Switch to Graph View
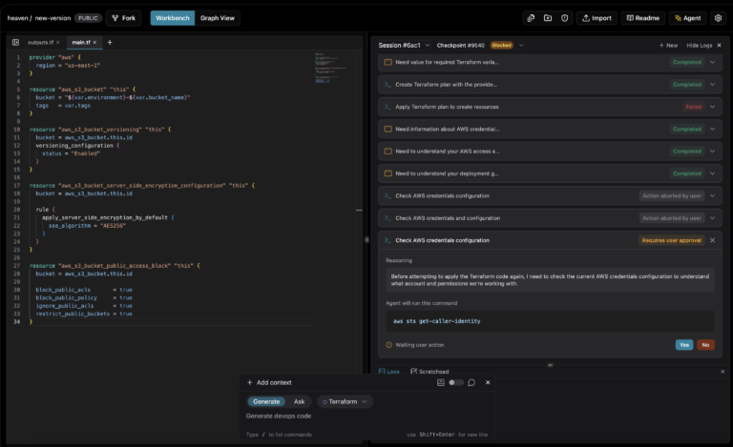This screenshot has width=733, height=447. [x=219, y=18]
